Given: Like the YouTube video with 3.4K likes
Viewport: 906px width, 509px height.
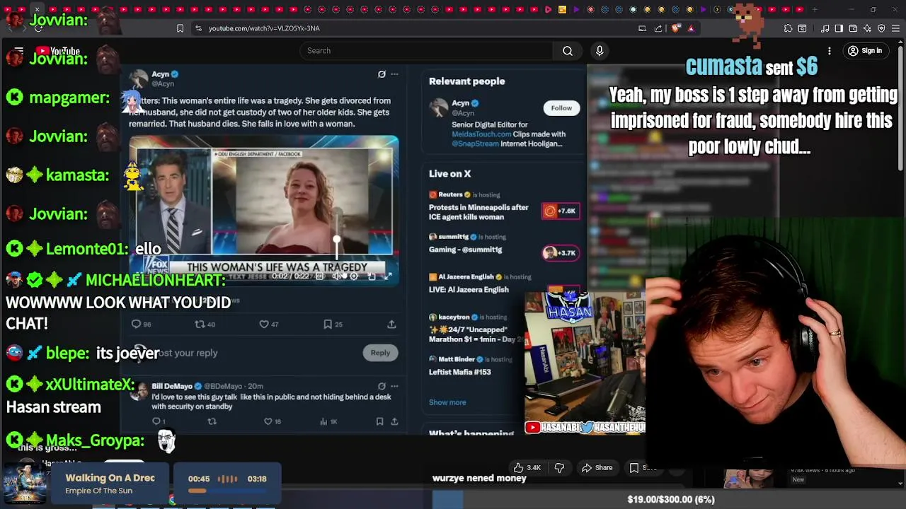Looking at the screenshot, I should coord(527,468).
